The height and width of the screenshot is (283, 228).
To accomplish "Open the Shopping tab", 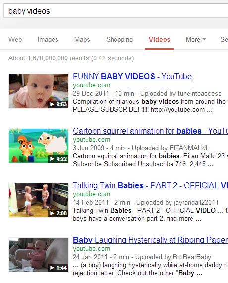I will tap(119, 39).
